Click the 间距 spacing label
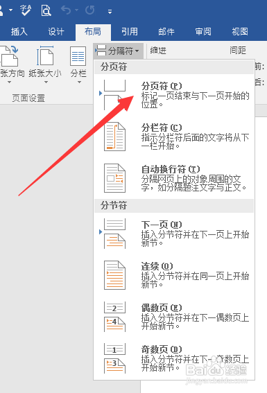The width and height of the screenshot is (267, 393). point(238,51)
